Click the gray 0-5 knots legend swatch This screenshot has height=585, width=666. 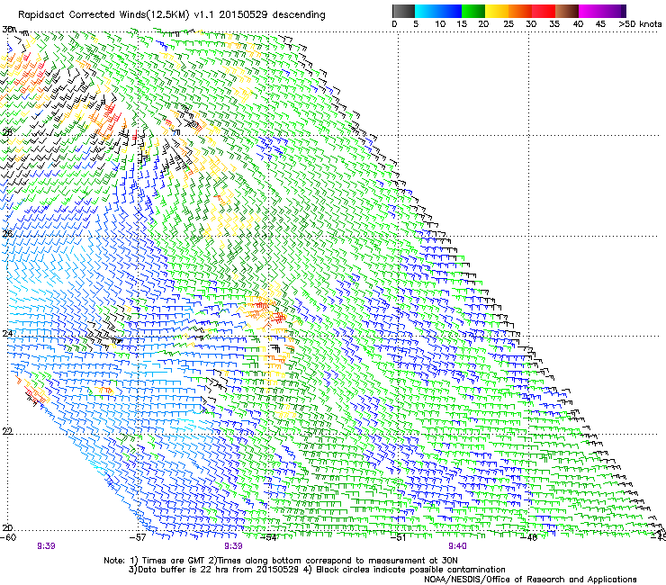[403, 11]
